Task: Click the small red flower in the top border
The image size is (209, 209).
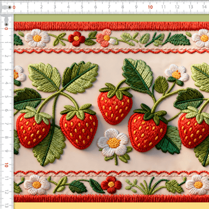Action: pyautogui.click(x=76, y=38)
